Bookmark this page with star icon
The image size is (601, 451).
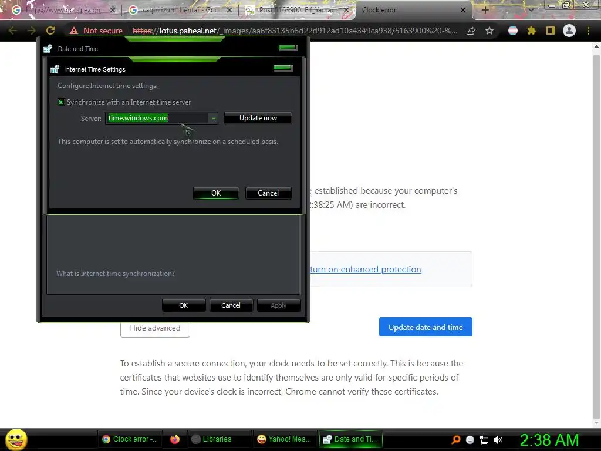pyautogui.click(x=489, y=31)
